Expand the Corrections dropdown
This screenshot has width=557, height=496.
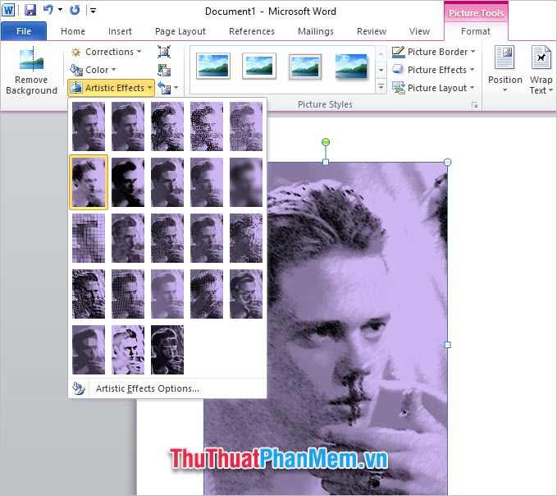coord(107,52)
